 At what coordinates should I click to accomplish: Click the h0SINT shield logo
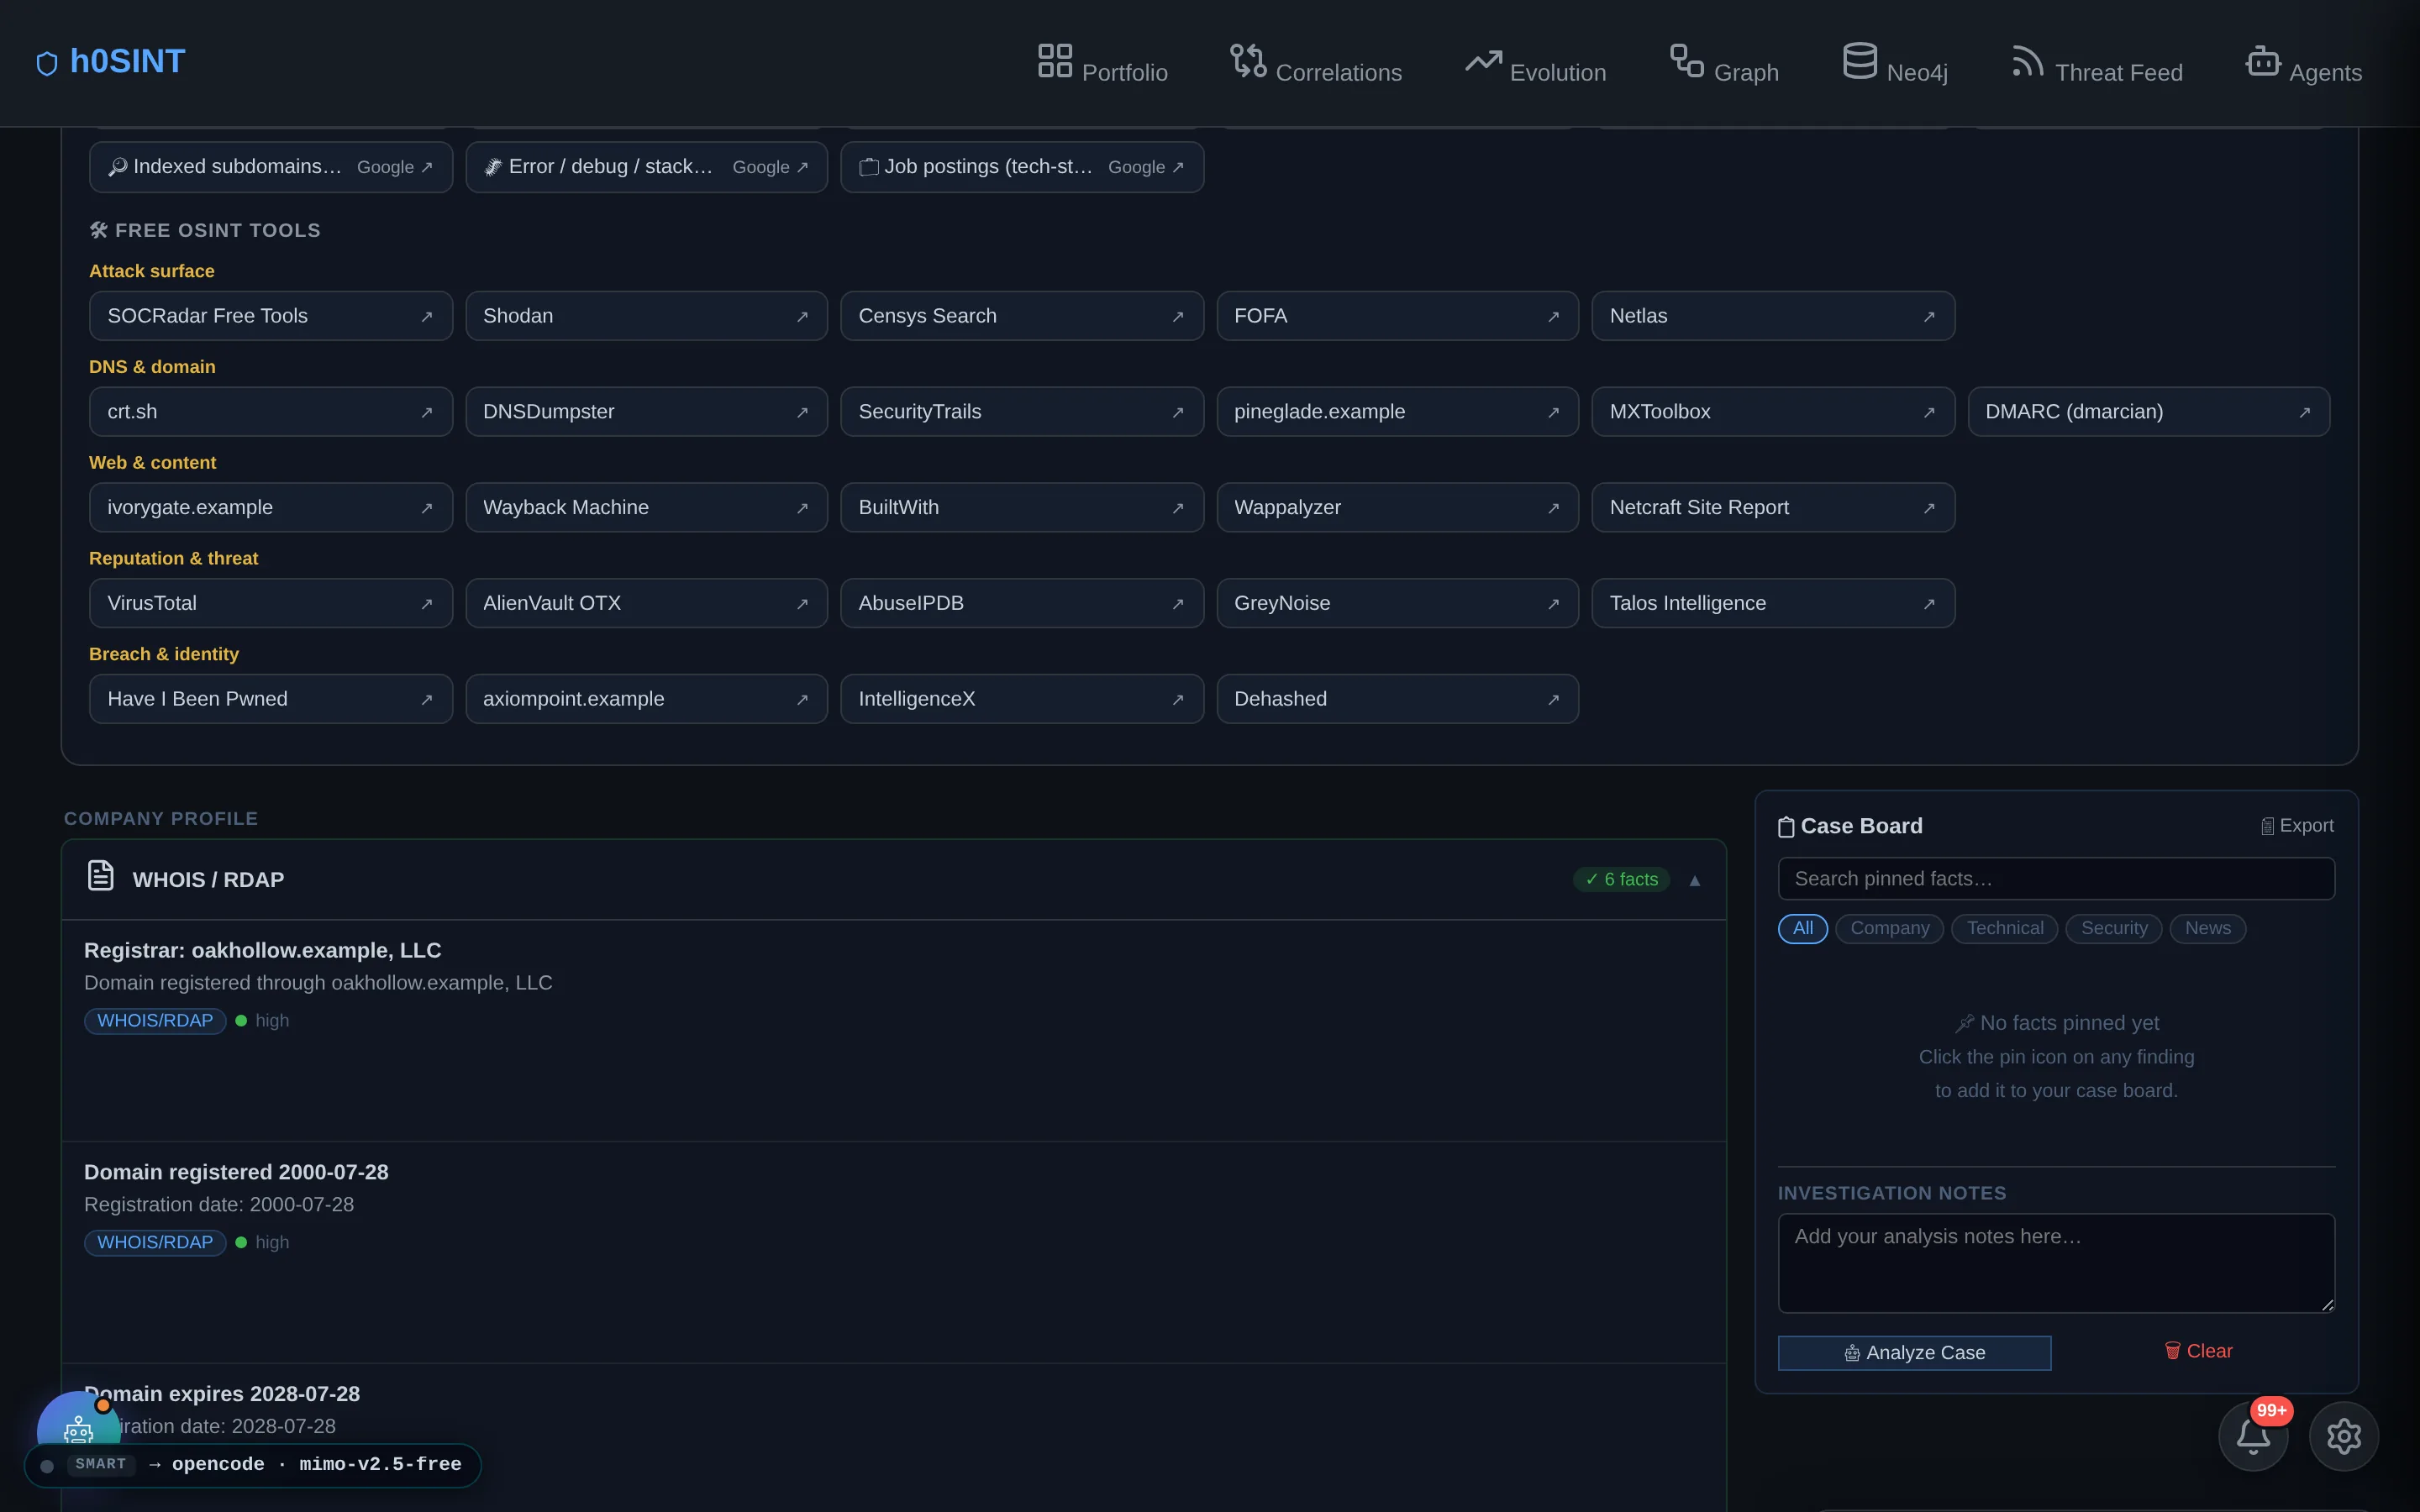point(47,64)
